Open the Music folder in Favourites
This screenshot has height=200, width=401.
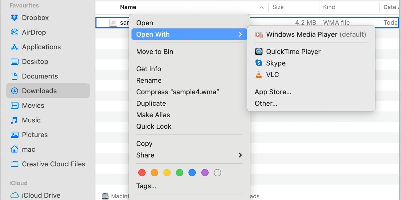coord(31,120)
